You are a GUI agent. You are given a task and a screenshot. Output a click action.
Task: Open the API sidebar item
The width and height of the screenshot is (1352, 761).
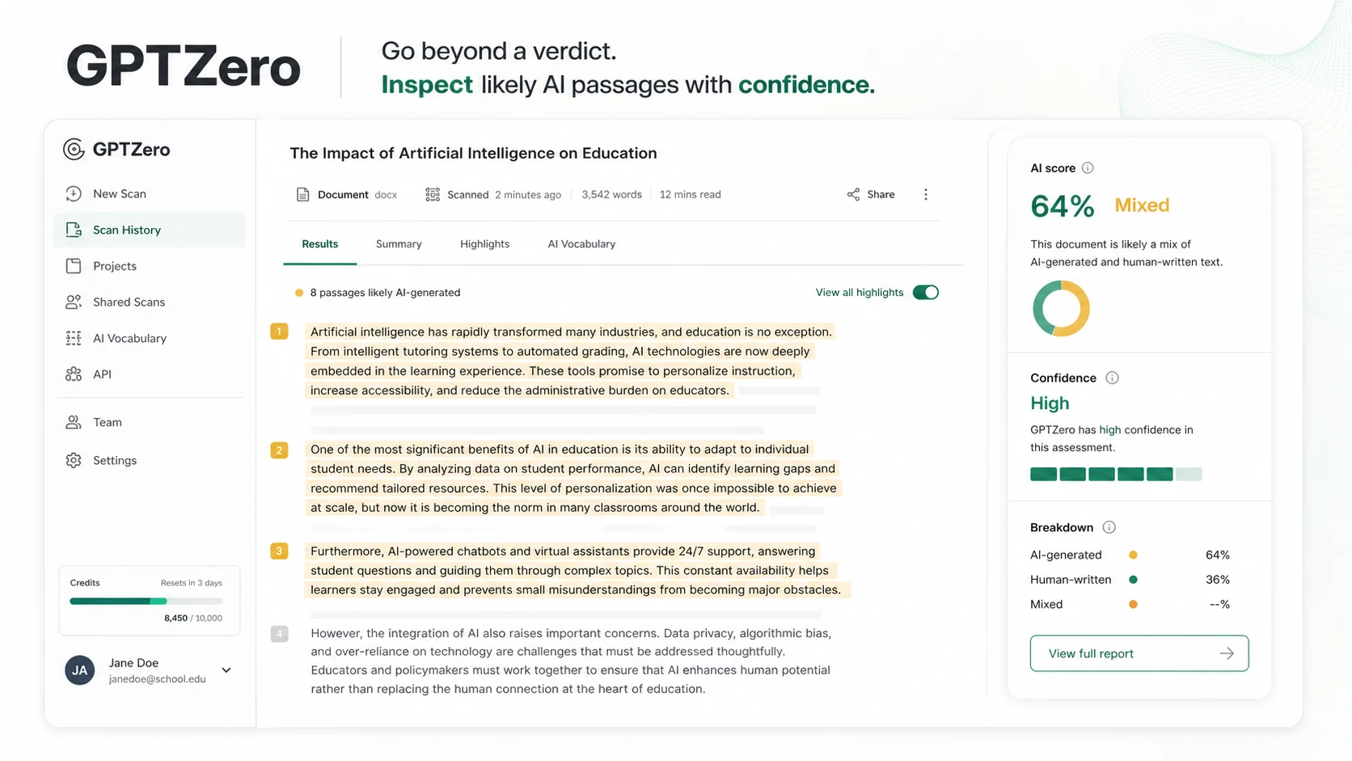(x=150, y=374)
